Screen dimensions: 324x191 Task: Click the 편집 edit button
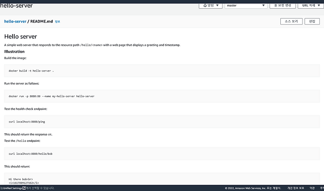312,21
